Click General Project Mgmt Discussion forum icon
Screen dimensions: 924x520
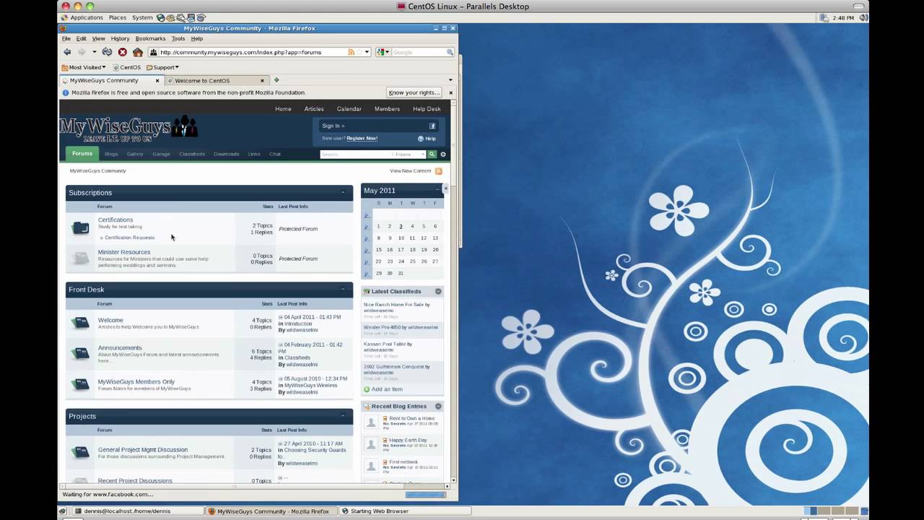point(80,452)
